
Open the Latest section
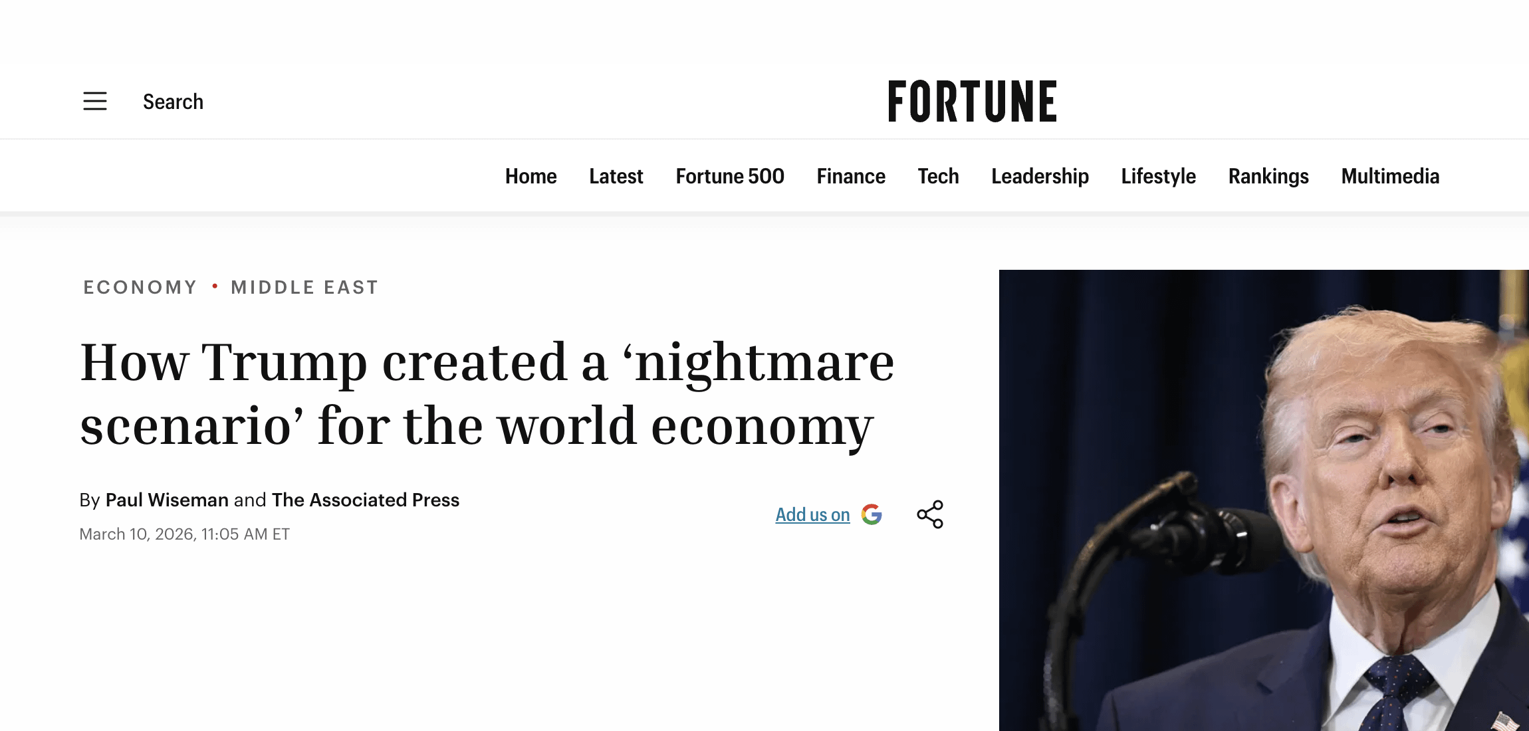click(x=616, y=176)
